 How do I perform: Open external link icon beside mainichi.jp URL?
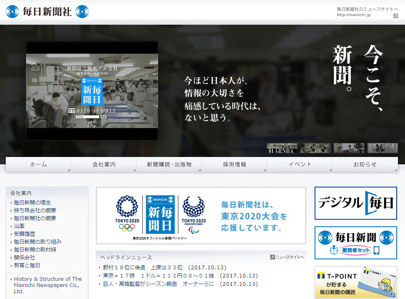coord(396,16)
